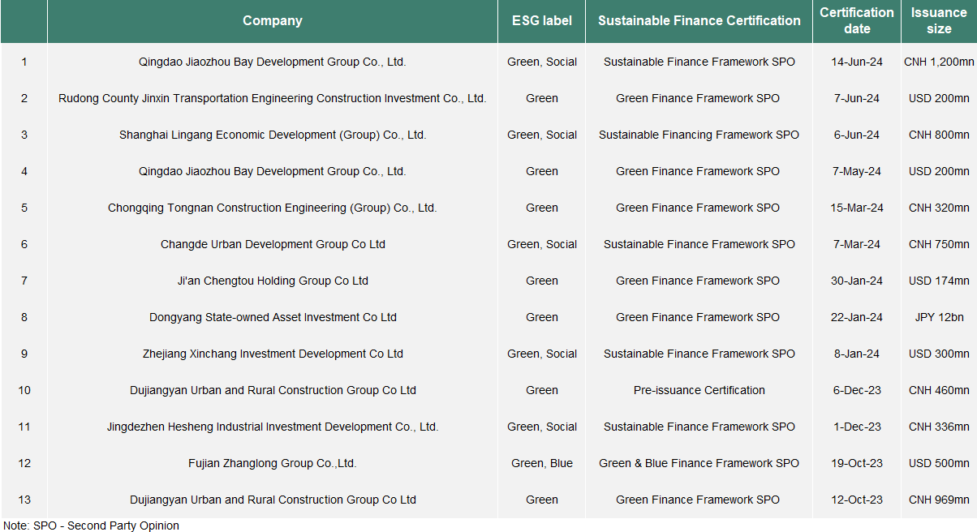
Task: Click issuance size CNH 750mn
Action: tap(939, 244)
